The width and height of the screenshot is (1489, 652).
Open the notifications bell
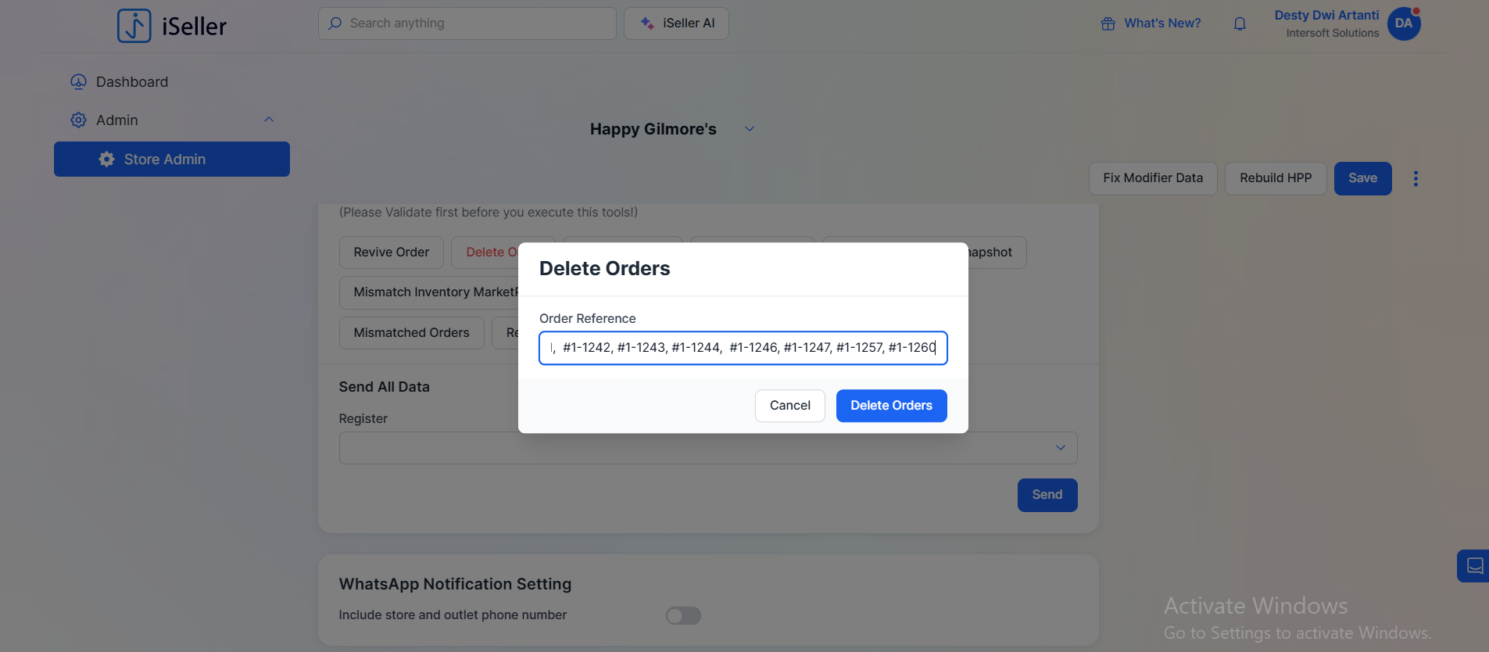(1240, 24)
